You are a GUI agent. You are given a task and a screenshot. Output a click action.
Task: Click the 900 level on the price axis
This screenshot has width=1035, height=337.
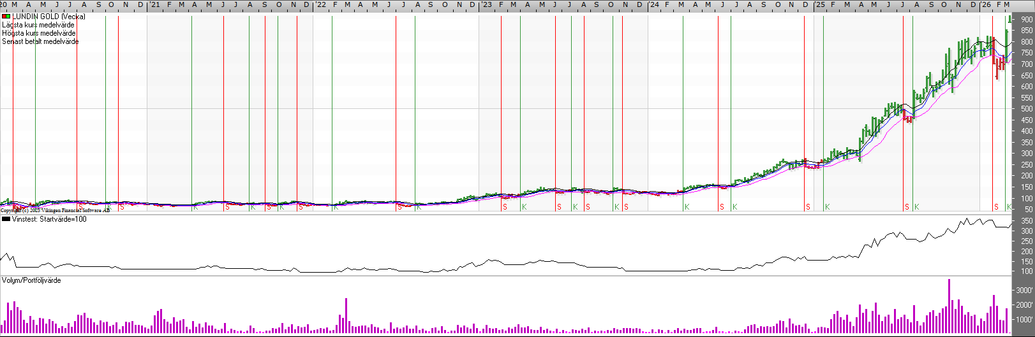pyautogui.click(x=1026, y=20)
